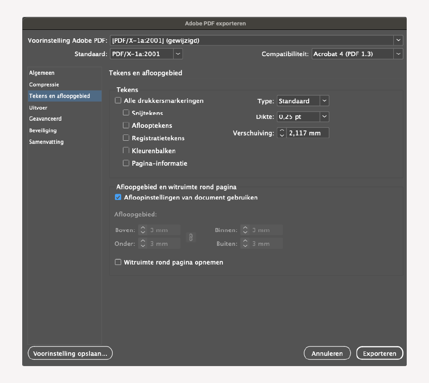
Task: Click the Binnen bleed stepper
Action: [x=245, y=230]
